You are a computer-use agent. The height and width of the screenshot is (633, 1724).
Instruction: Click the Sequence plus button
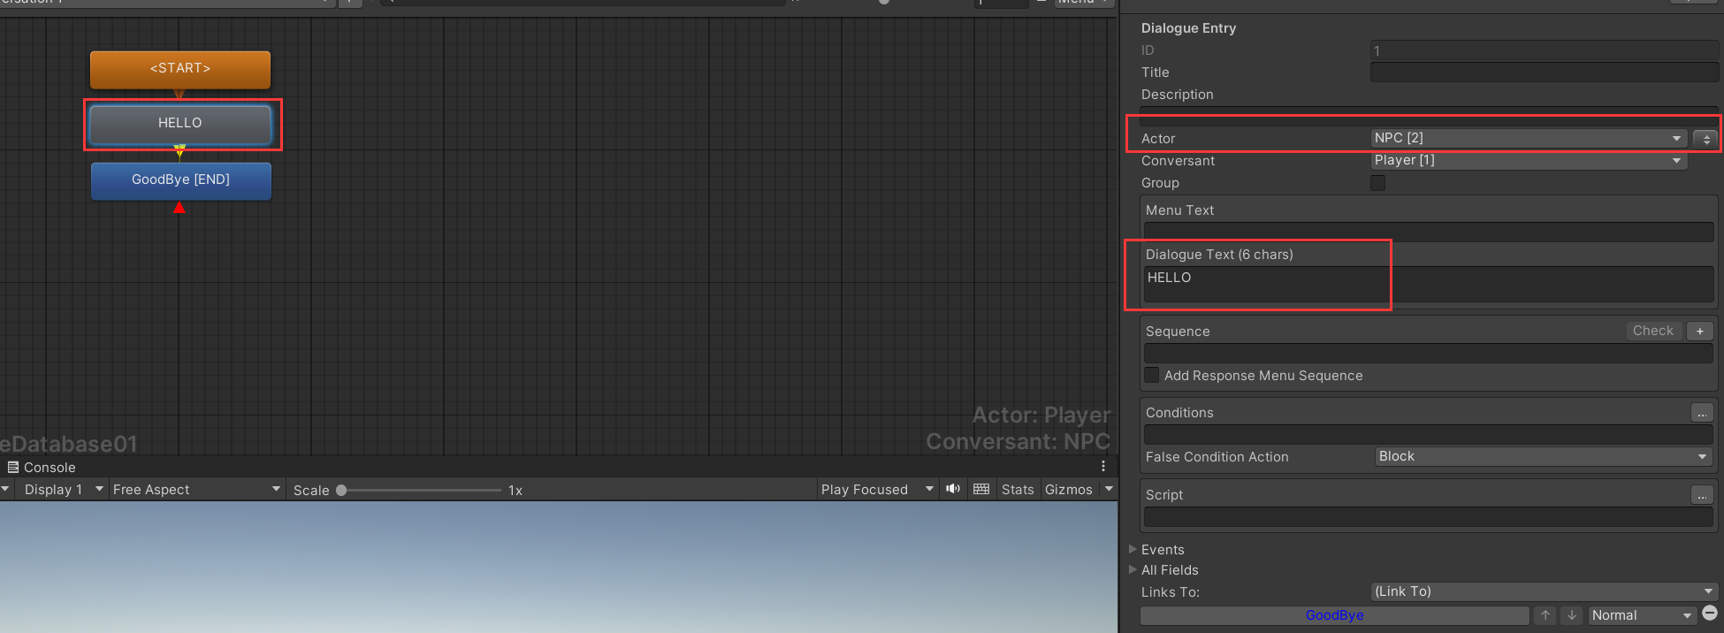pyautogui.click(x=1700, y=331)
